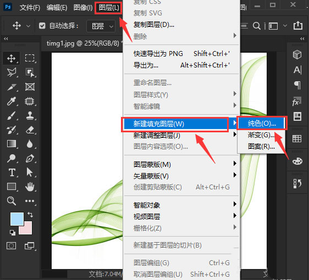Choose 纯色(O)... from the submenu
This screenshot has width=309, height=280.
point(262,124)
